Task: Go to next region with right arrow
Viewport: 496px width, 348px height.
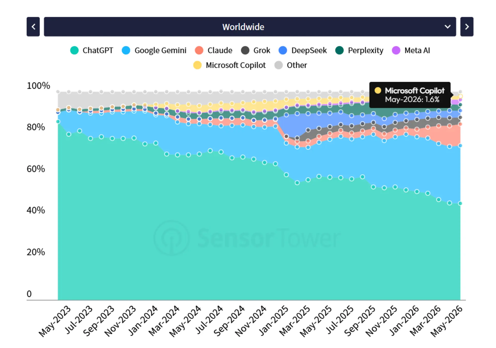Action: click(x=467, y=27)
